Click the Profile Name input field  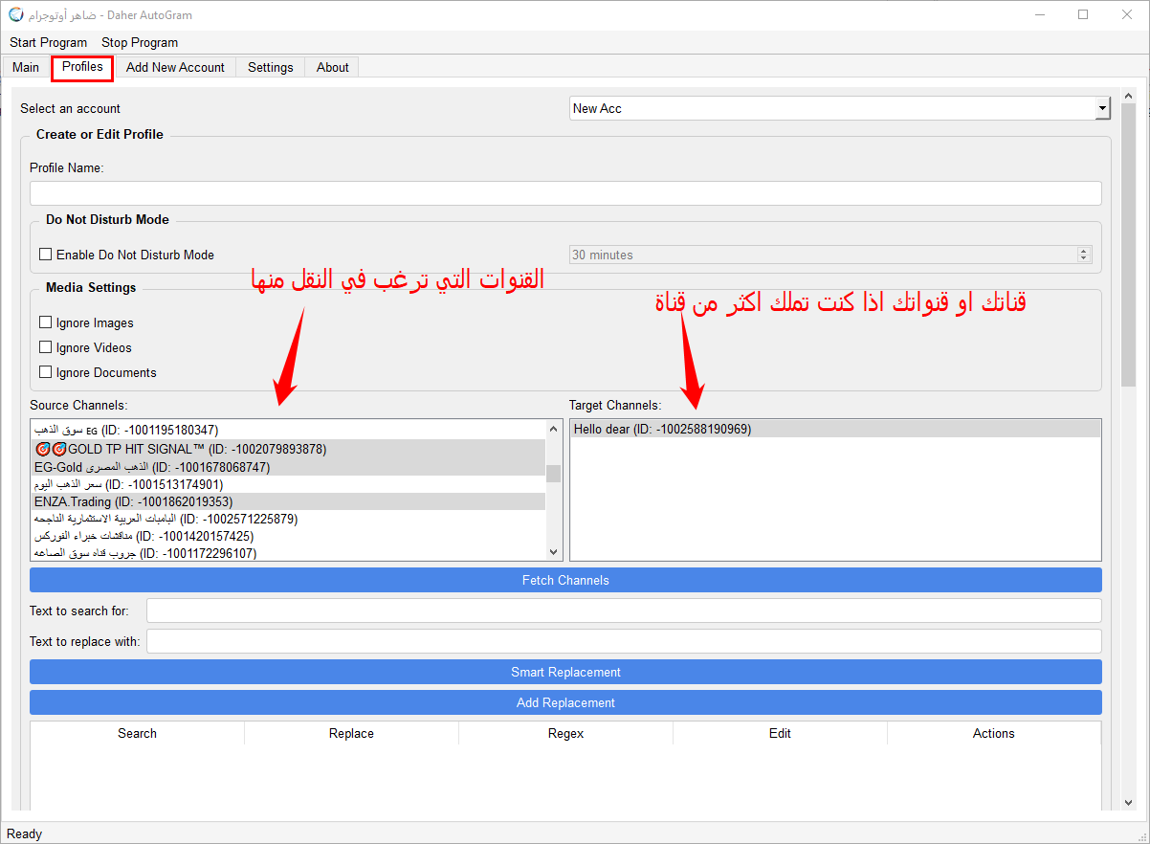565,193
